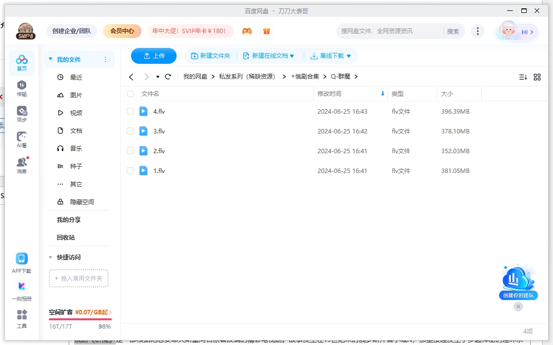553x345 pixels.
Task: Click the 上传 upload button
Action: 153,56
